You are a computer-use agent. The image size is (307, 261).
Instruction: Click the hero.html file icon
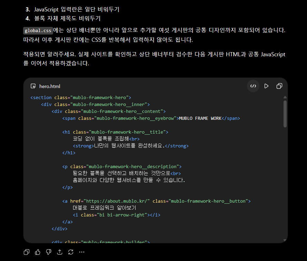33,86
